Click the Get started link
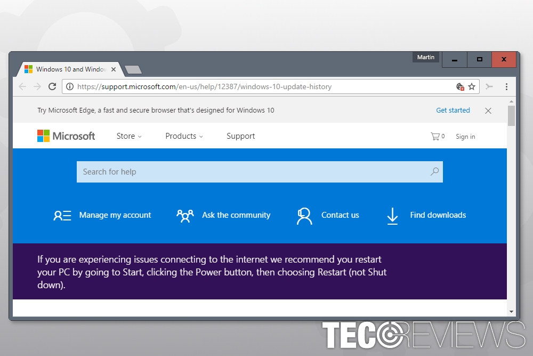Viewport: 533px width, 356px height. pos(453,110)
